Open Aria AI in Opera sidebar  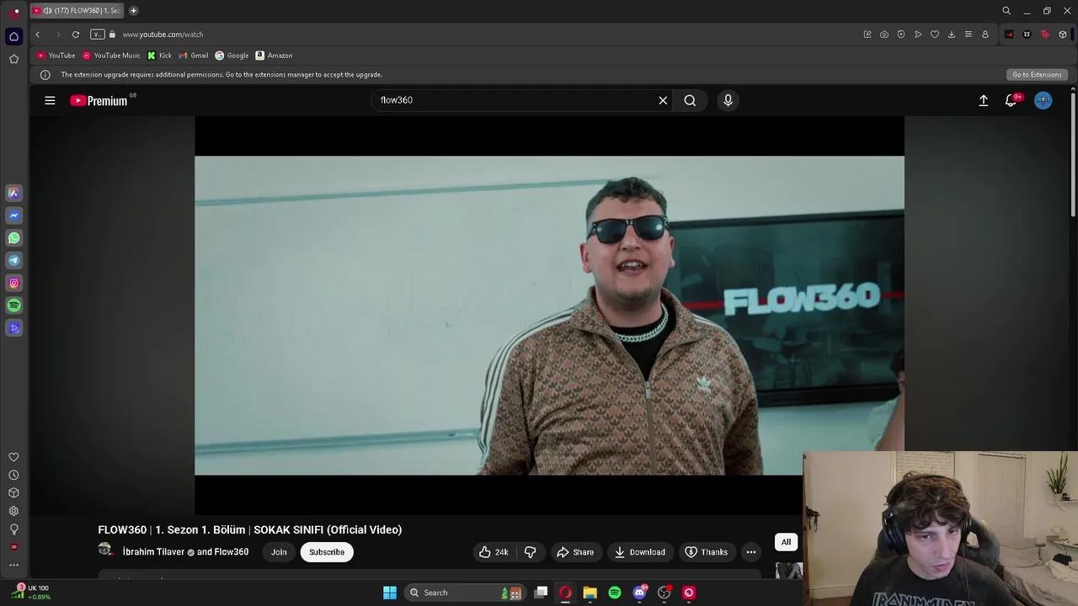(x=13, y=193)
